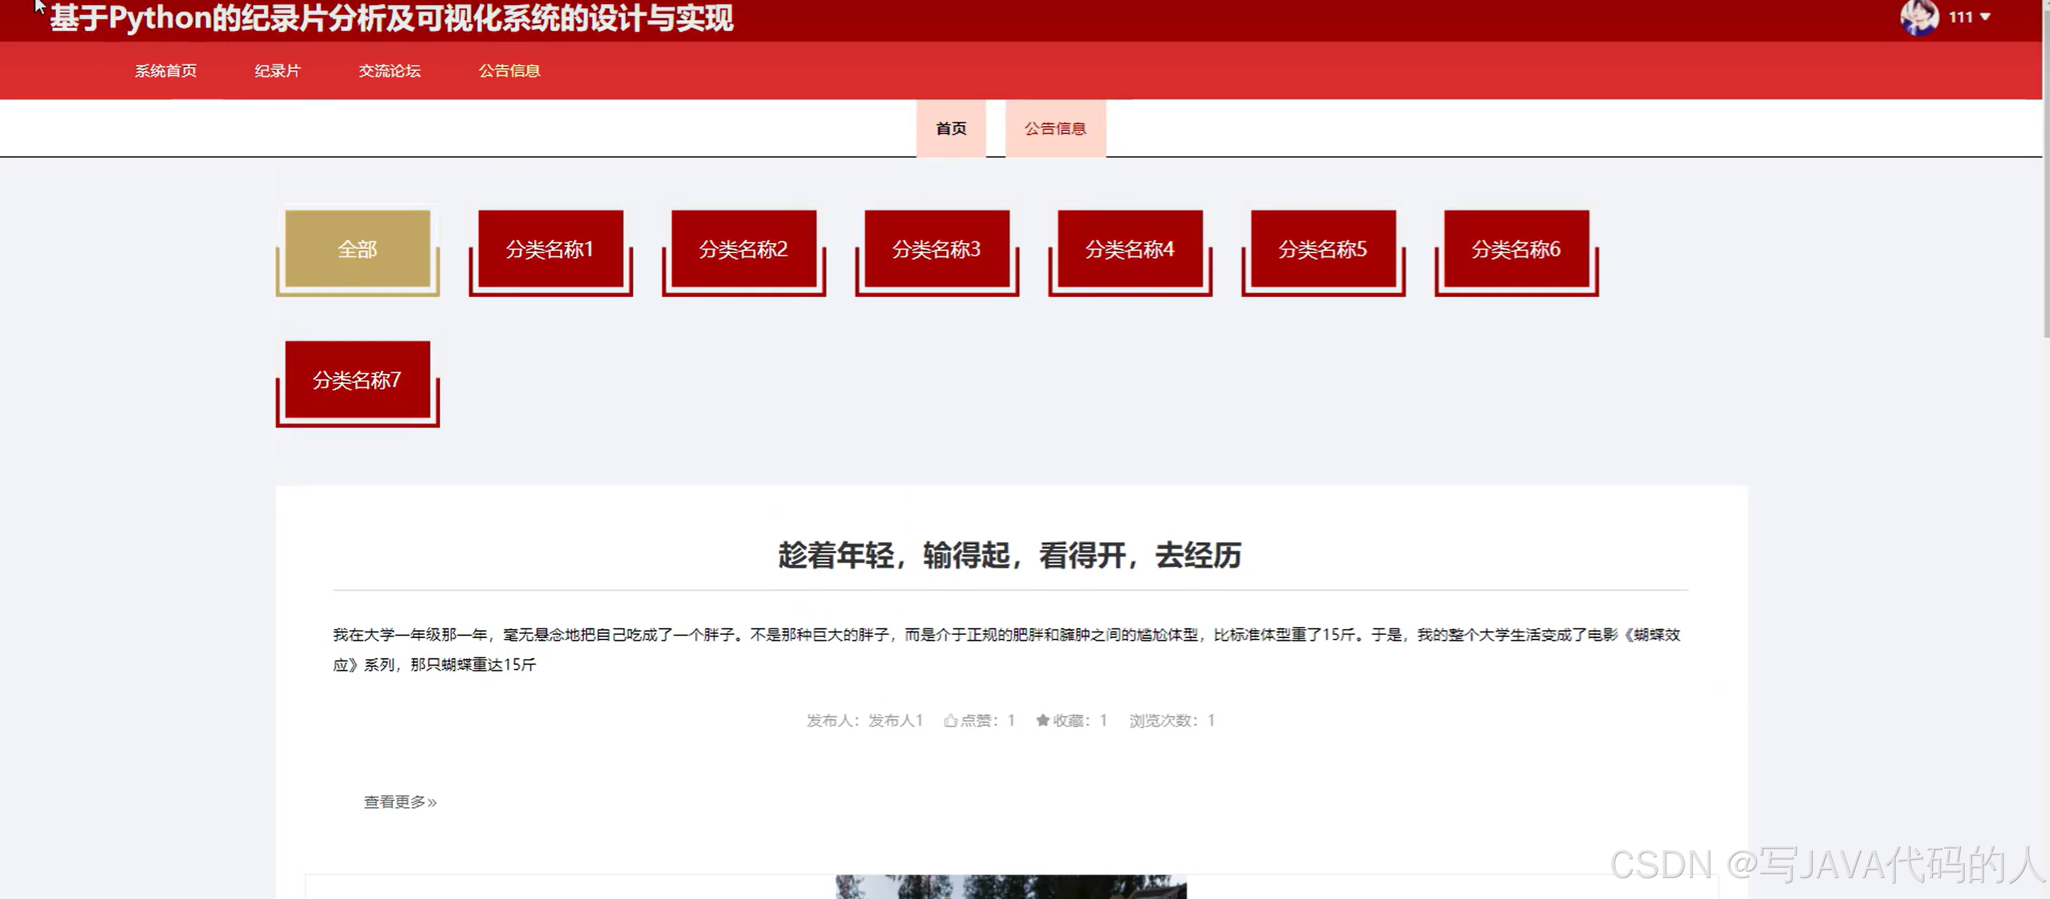Open 系统首页 in navigation bar
Screen dimensions: 2050x899
pyautogui.click(x=166, y=71)
